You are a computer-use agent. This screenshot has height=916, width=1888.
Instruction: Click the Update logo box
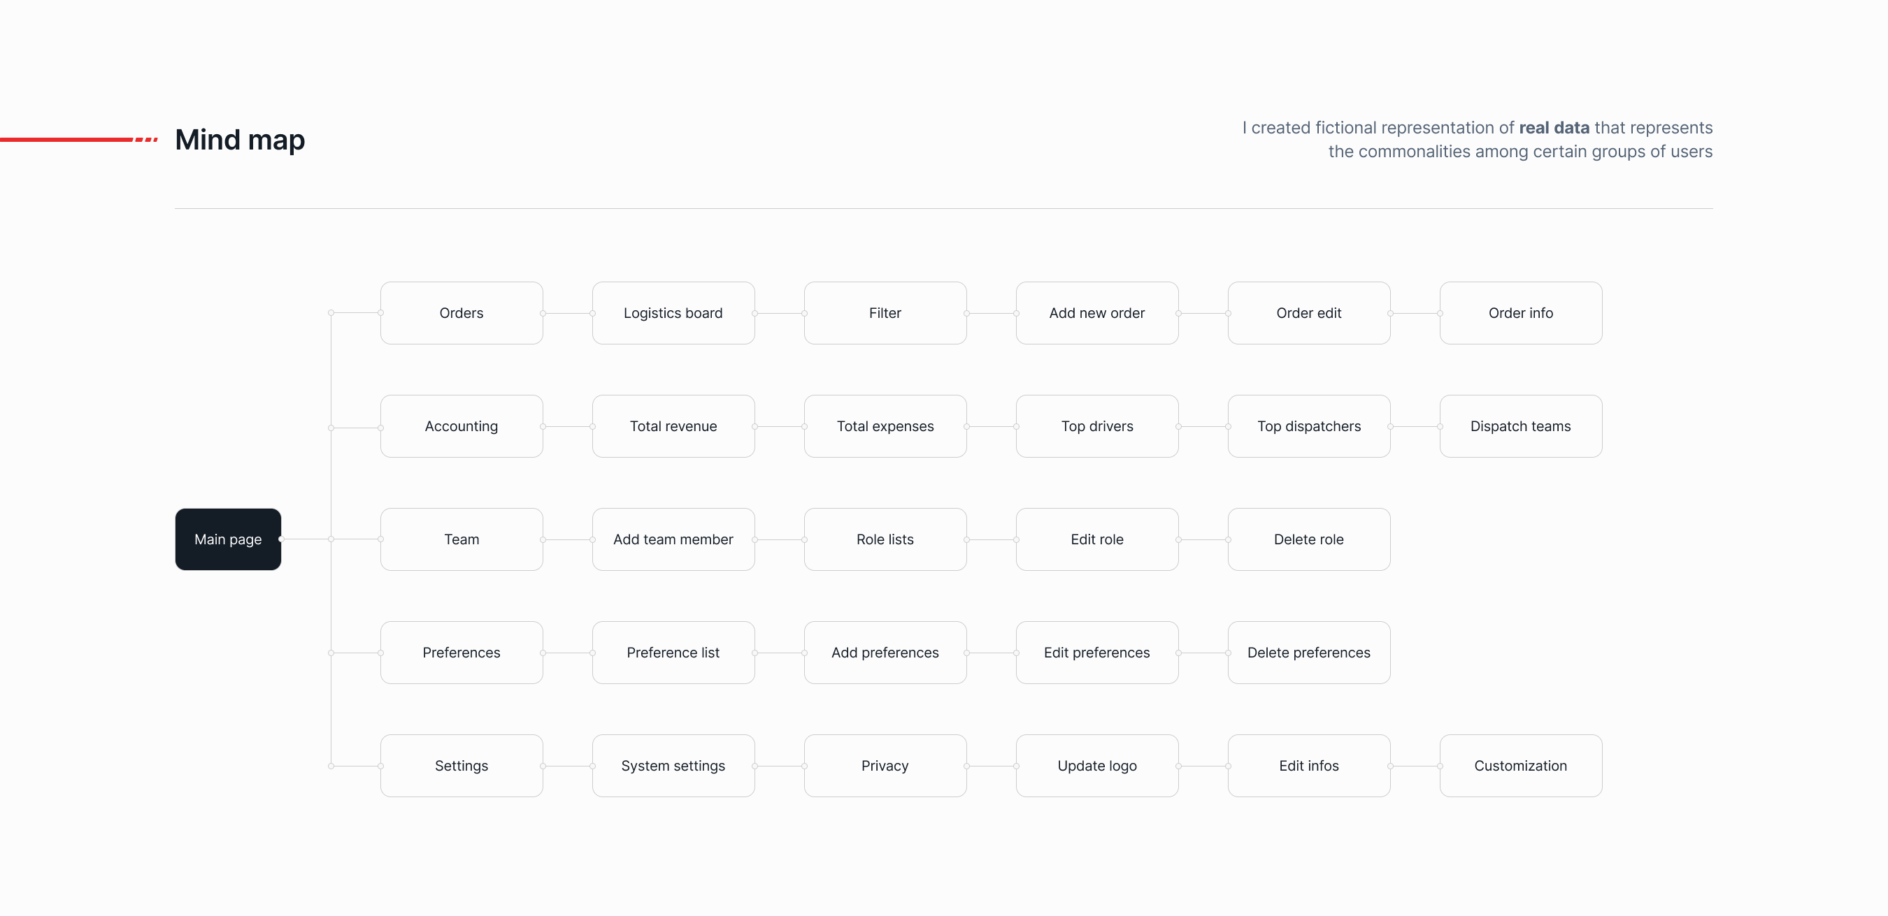click(1096, 765)
